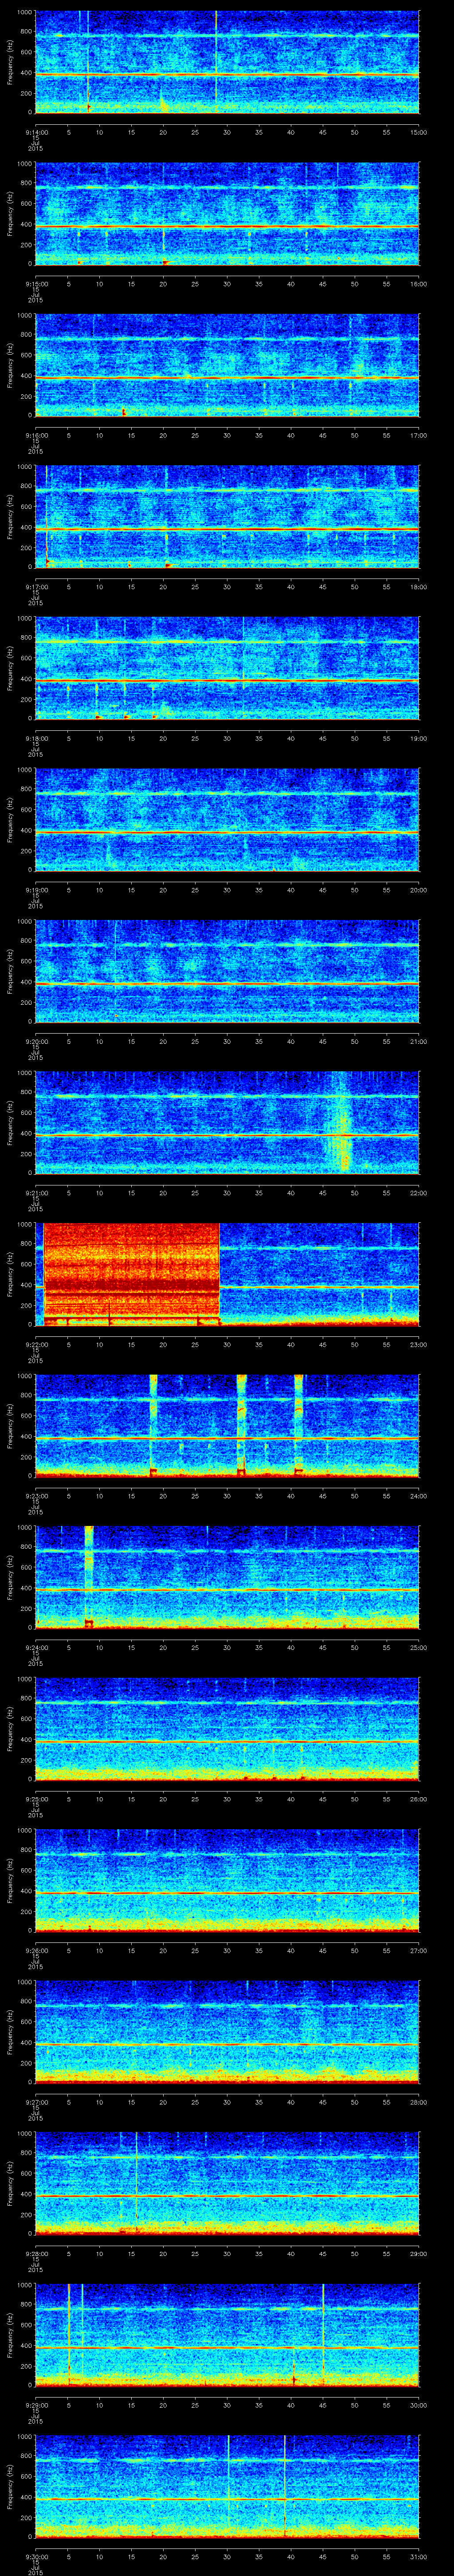
Task: Click the first vertical burst near 18 seconds in the 9:23:00 panel
Action: pyautogui.click(x=154, y=1425)
